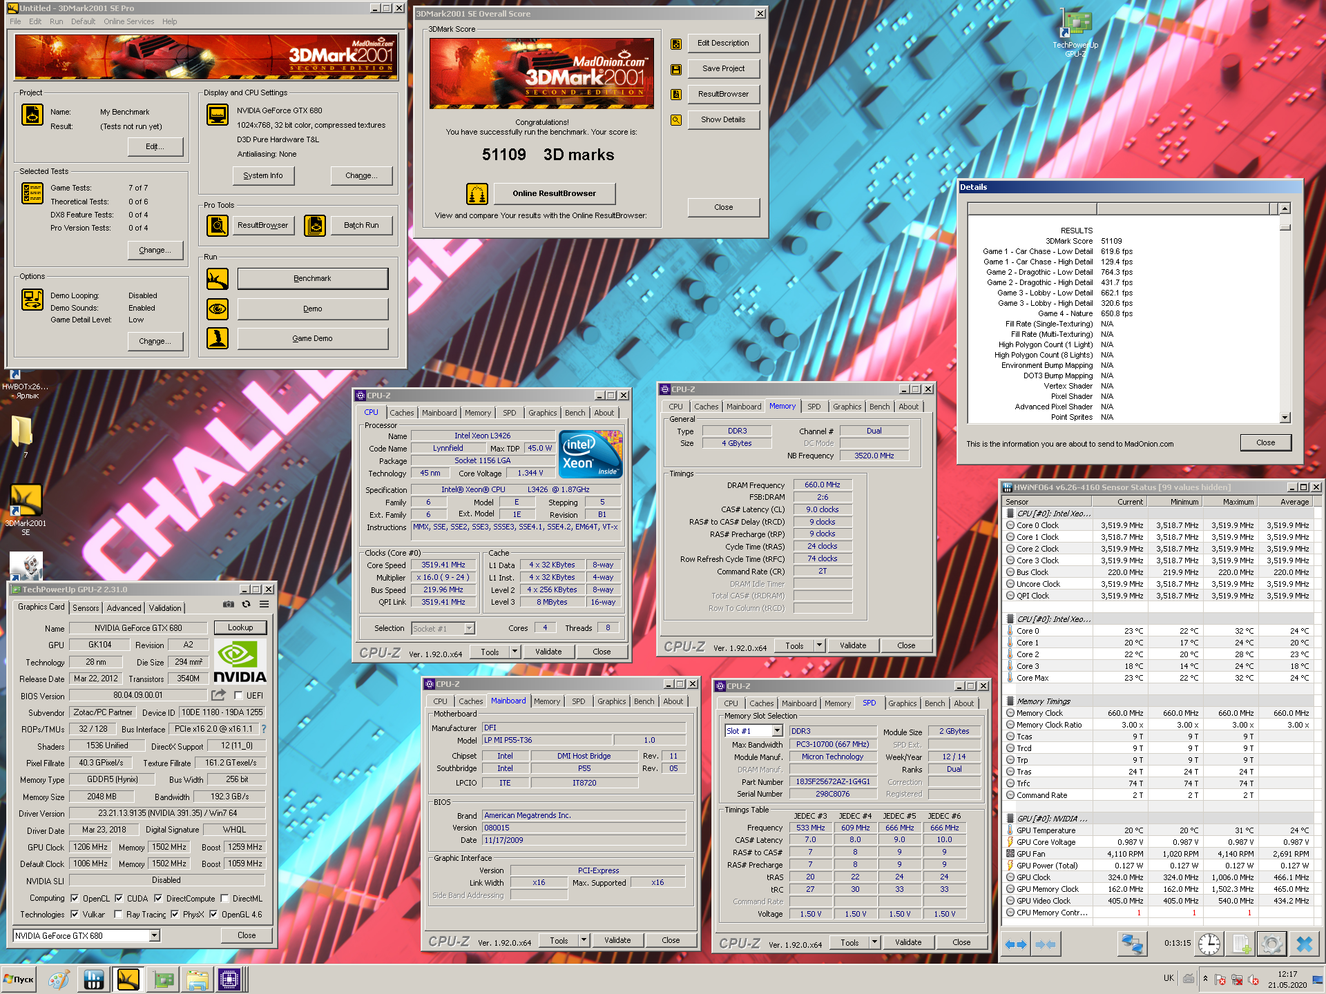Viewport: 1326px width, 994px height.
Task: Toggle the OpenGL 4.6 checkbox
Action: (213, 915)
